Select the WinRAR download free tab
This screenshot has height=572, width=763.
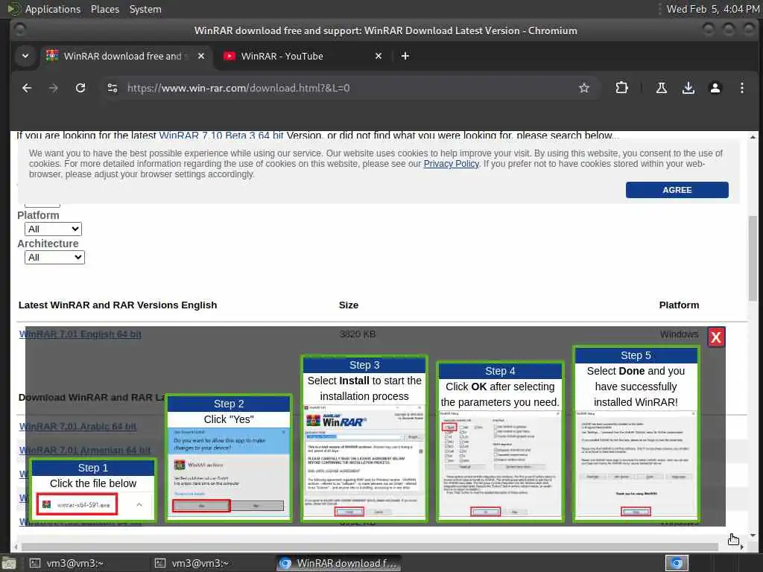tap(125, 56)
